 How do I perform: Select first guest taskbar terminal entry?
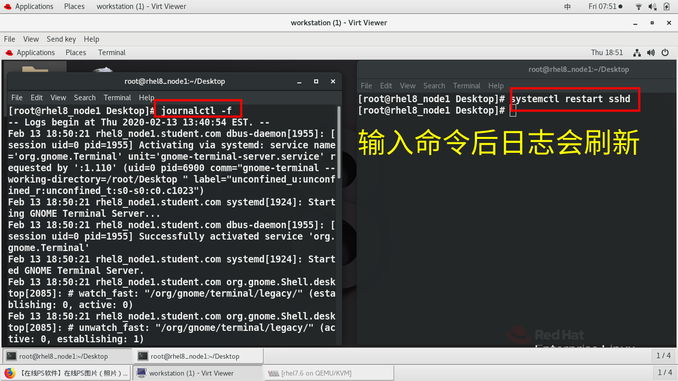tap(68, 356)
